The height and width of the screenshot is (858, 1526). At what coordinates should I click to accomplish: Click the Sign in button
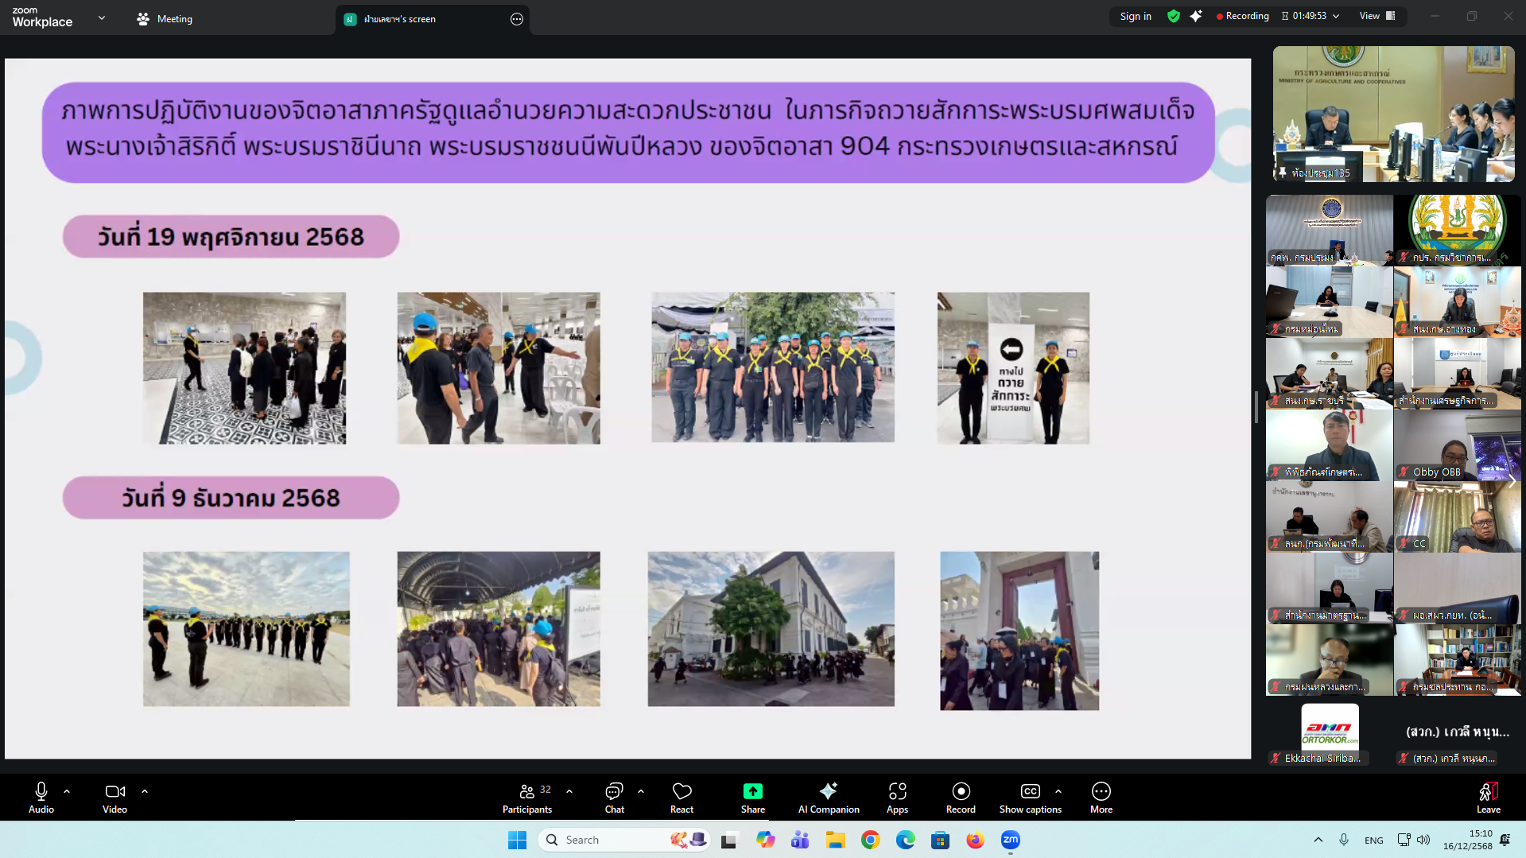point(1135,16)
